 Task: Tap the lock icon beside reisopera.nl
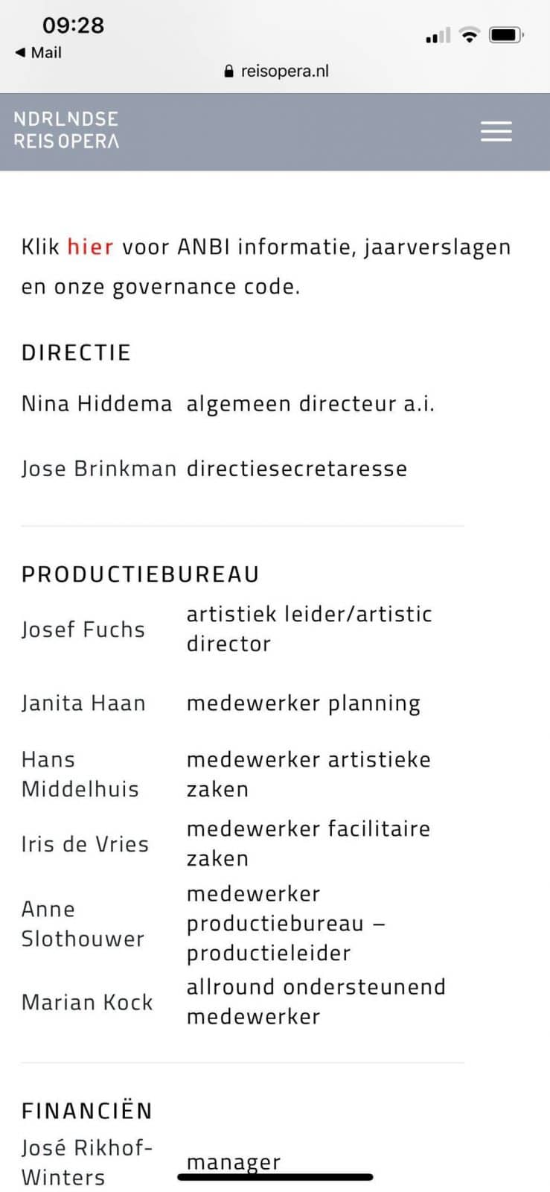(228, 72)
